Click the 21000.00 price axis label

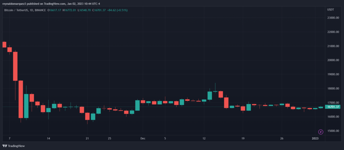click(333, 46)
